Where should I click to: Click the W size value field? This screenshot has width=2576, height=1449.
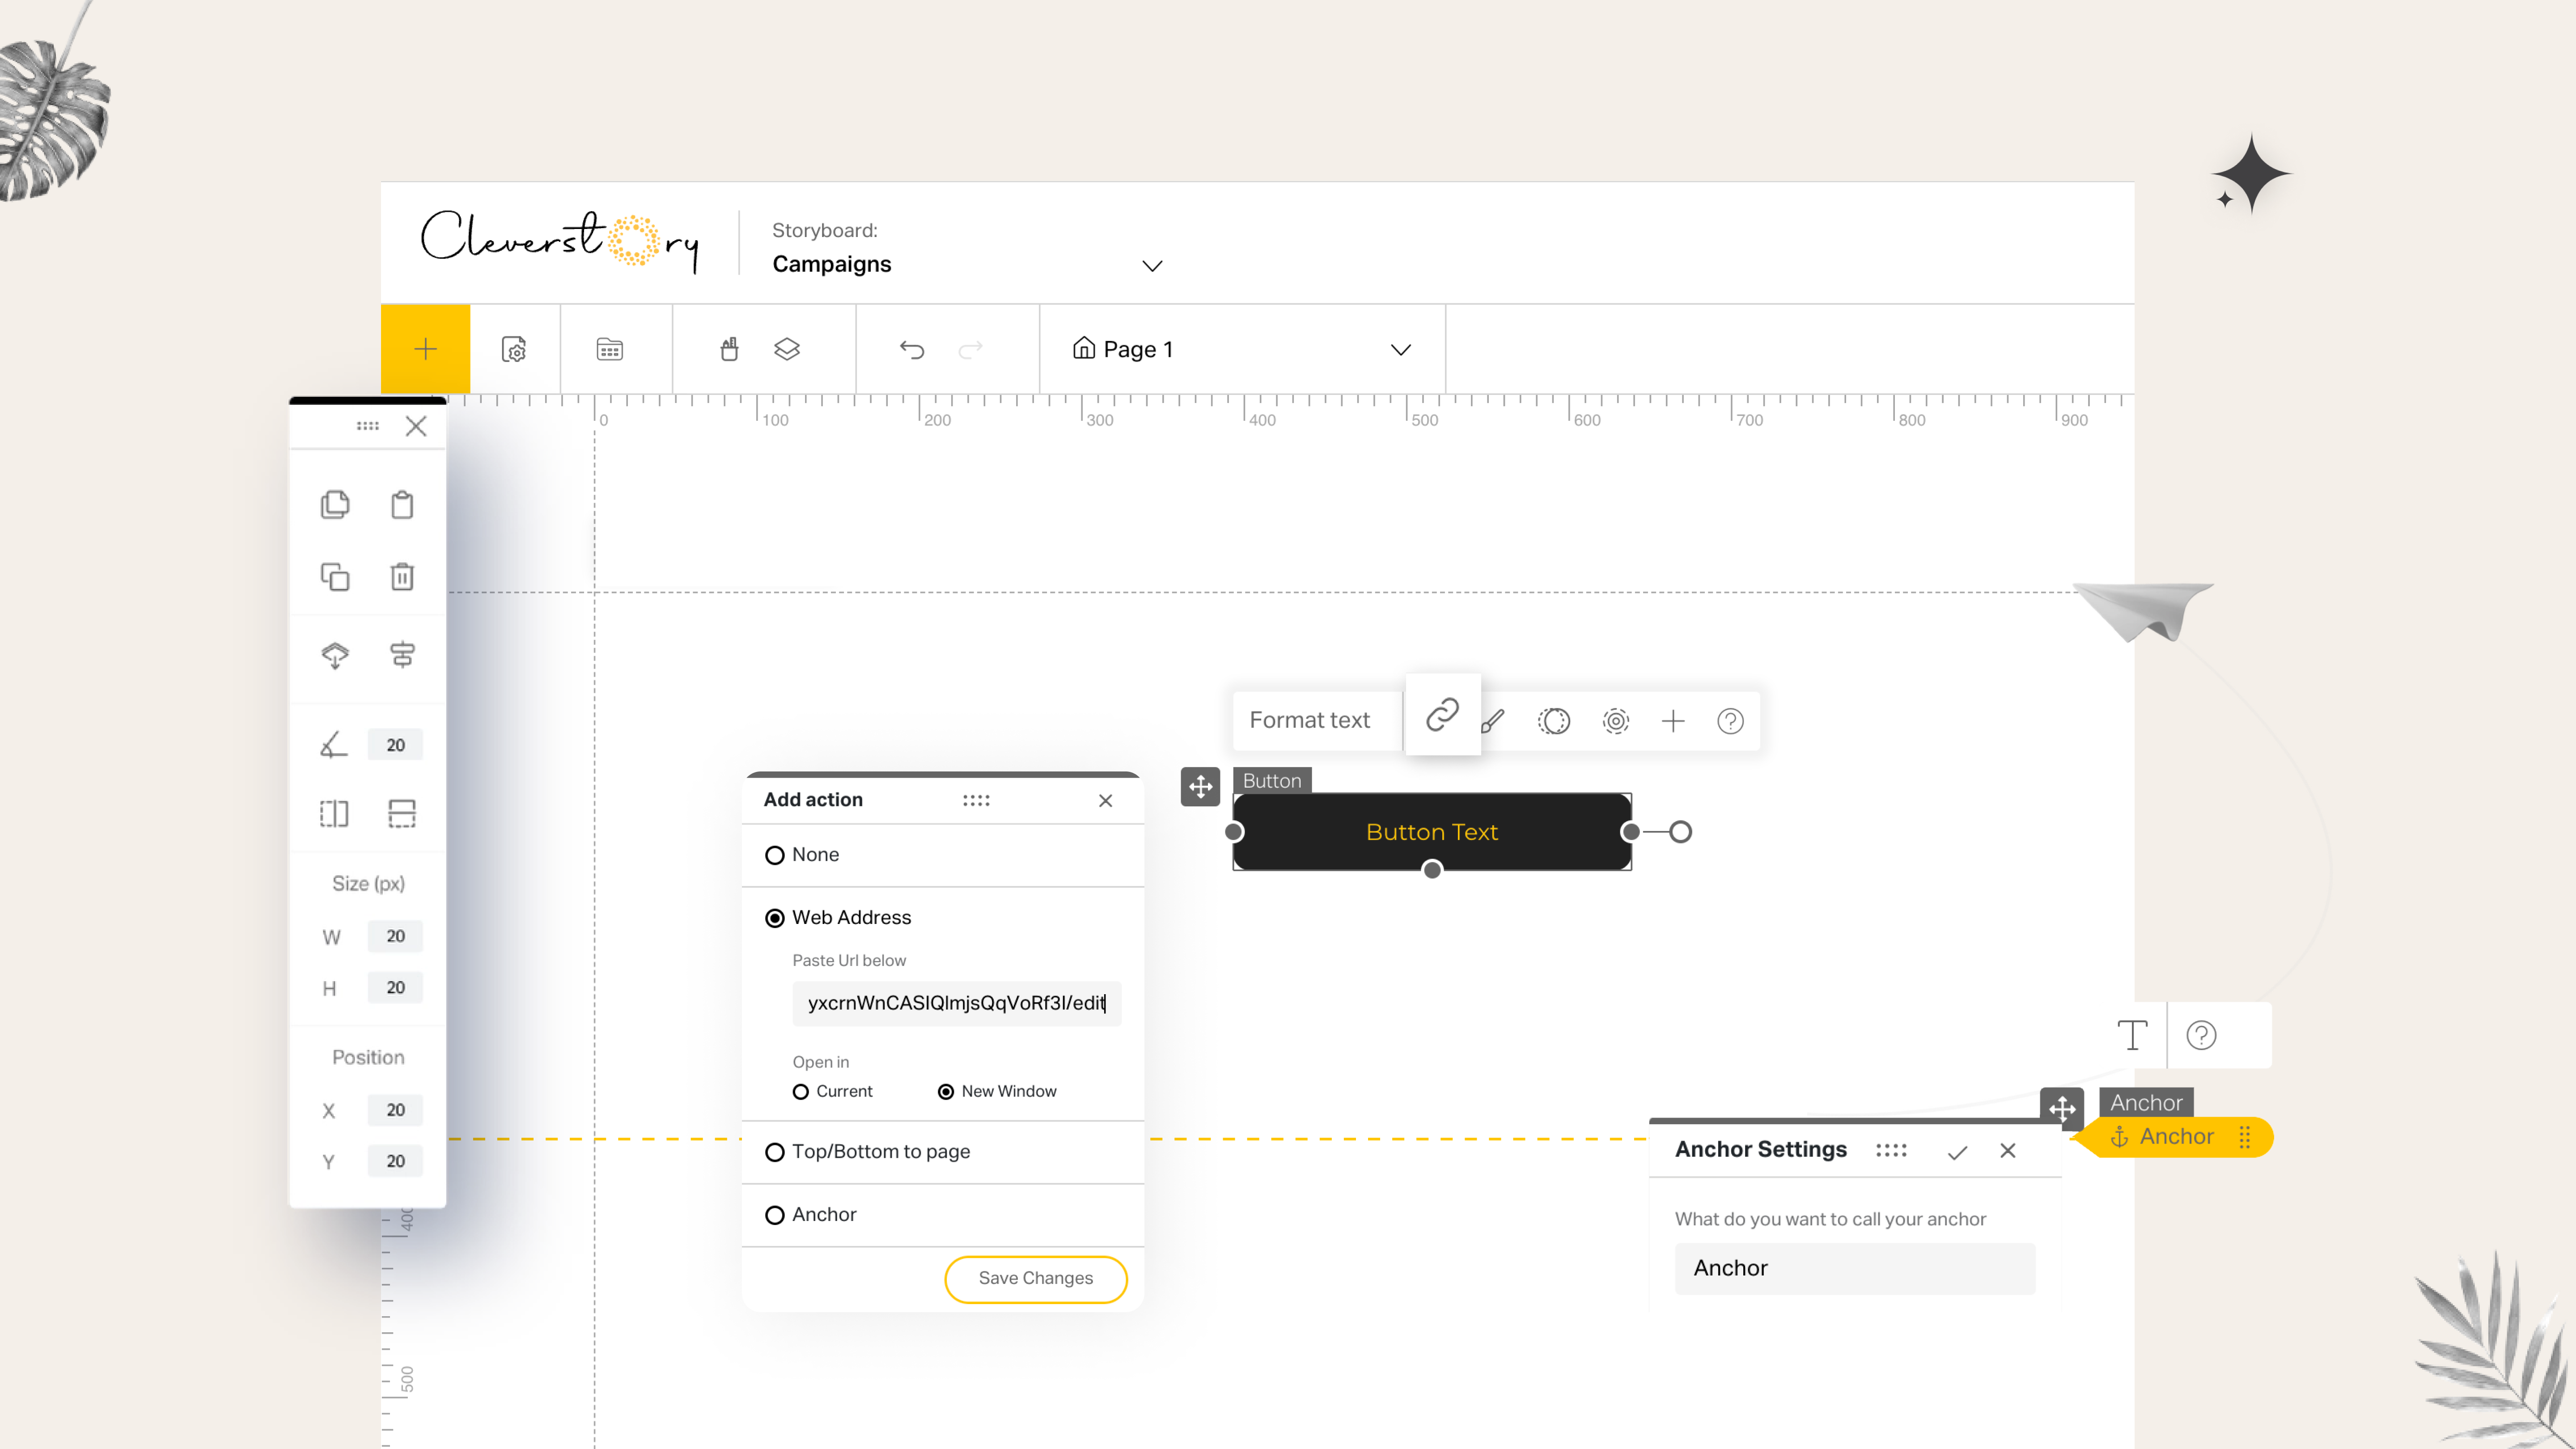(x=395, y=936)
